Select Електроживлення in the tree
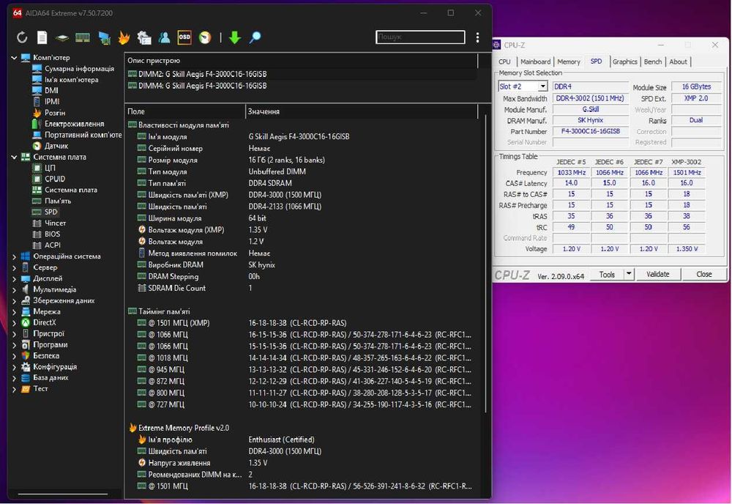 coord(74,124)
